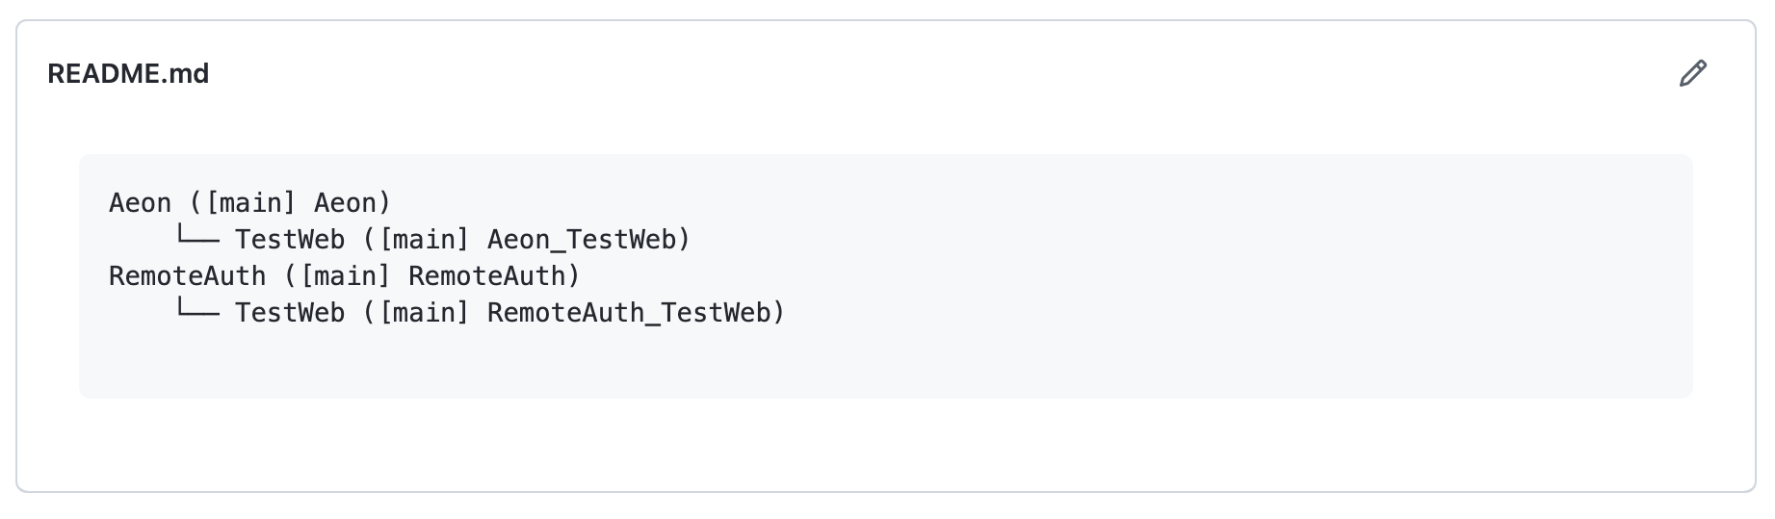Click [main] in the first Aeon line
Image resolution: width=1775 pixels, height=519 pixels.
coord(251,203)
